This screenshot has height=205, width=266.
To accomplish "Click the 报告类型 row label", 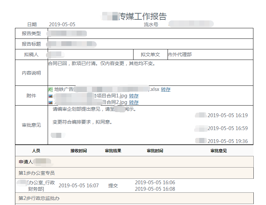I will click(x=31, y=34).
